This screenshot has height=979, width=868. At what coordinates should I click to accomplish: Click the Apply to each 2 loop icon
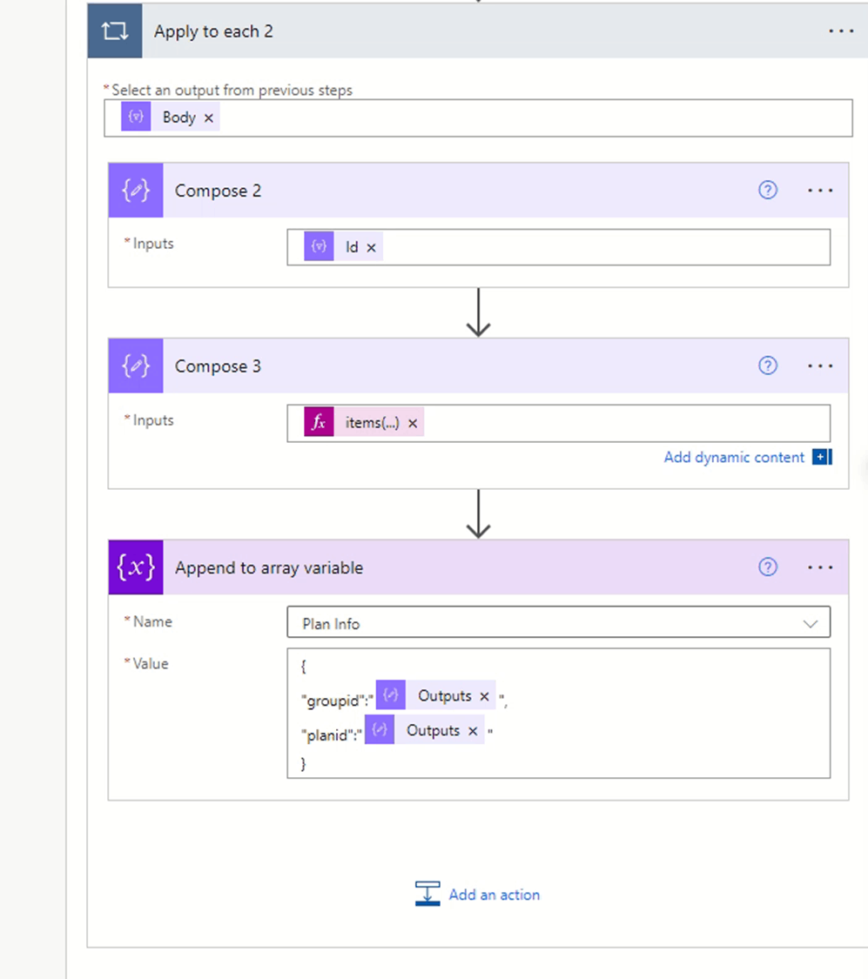click(115, 31)
